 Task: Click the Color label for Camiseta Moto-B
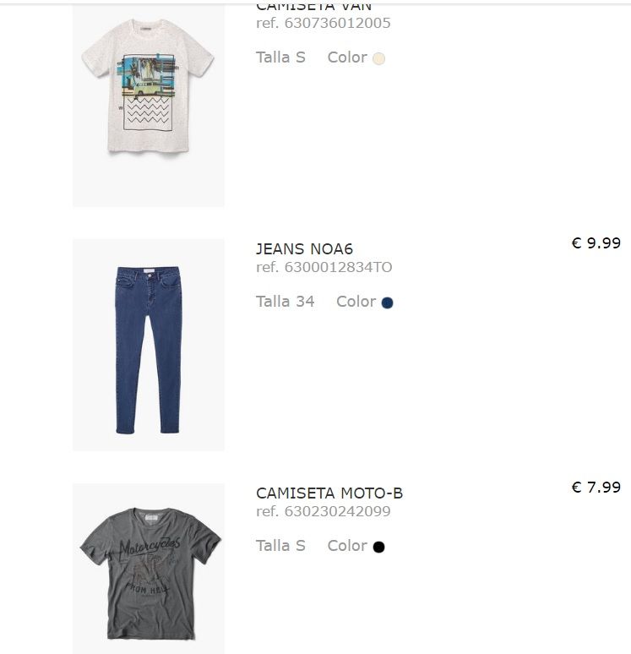tap(347, 545)
